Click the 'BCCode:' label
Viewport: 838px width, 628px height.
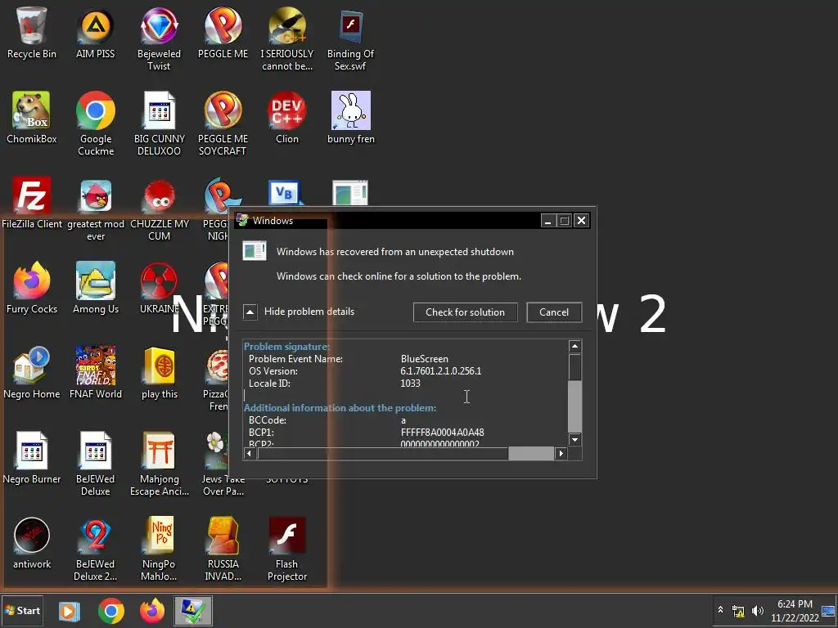268,420
